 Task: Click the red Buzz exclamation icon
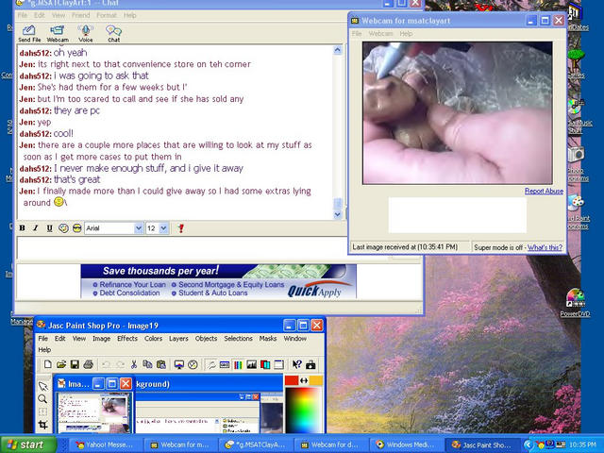point(181,228)
